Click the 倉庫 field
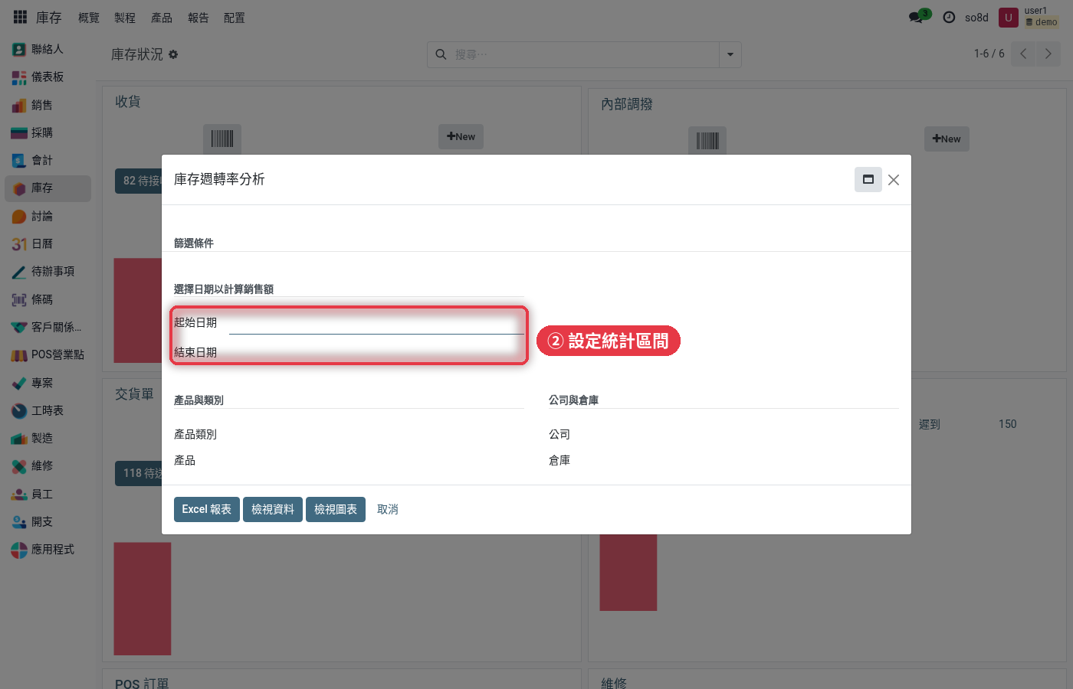This screenshot has height=689, width=1073. (x=751, y=461)
